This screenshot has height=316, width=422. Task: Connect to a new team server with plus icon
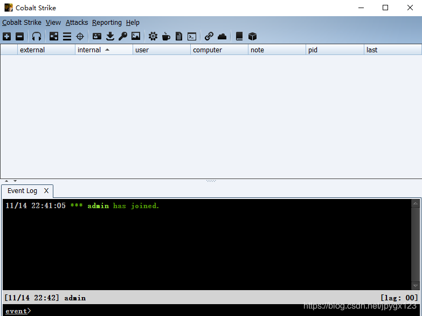(x=6, y=36)
